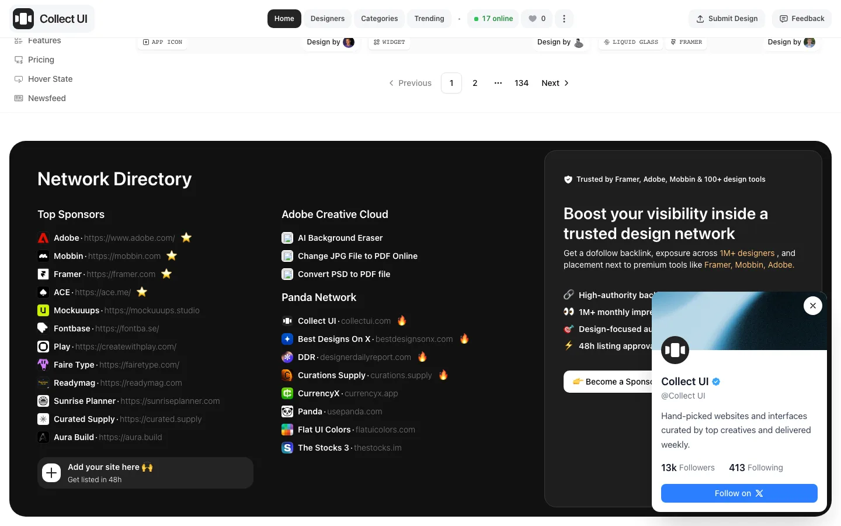Click the Mobbin sponsor logo icon

(x=43, y=256)
